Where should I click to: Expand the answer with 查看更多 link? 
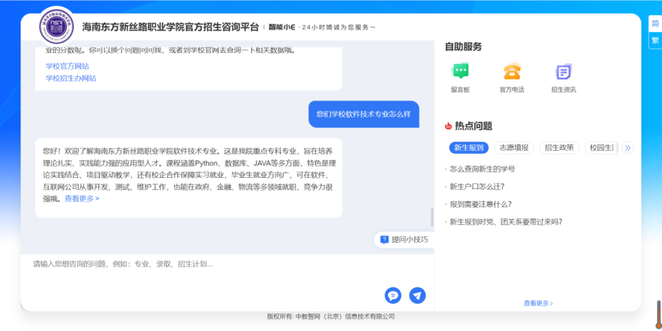pos(82,199)
